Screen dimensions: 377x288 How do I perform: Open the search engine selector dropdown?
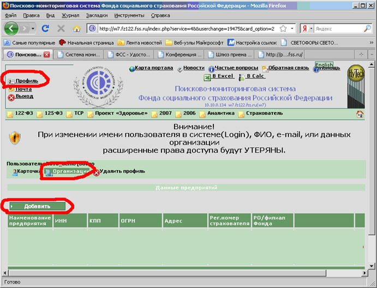311,28
